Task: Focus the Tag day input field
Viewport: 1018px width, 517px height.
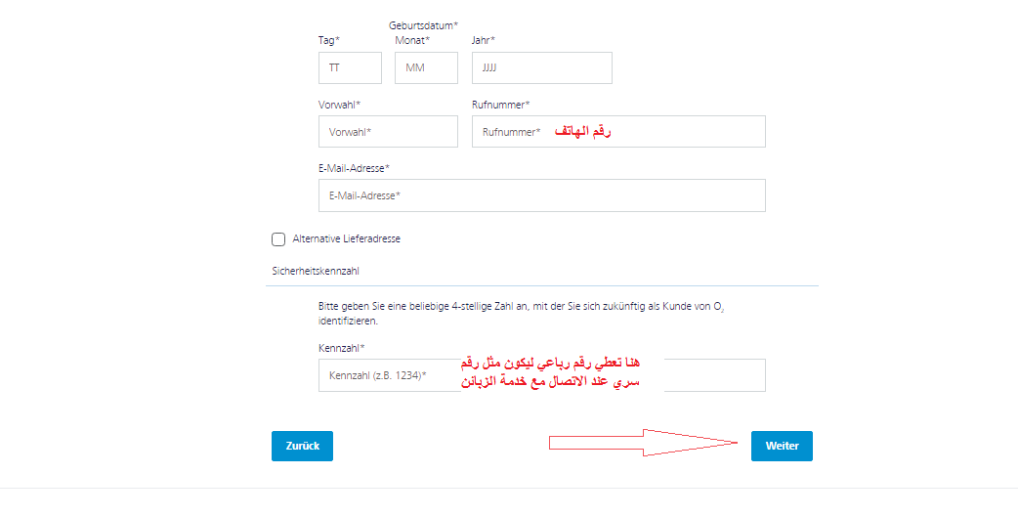Action: tap(350, 67)
